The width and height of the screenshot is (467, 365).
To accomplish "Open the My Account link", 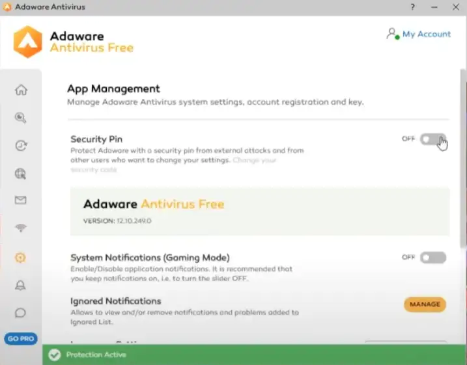I will pos(426,34).
